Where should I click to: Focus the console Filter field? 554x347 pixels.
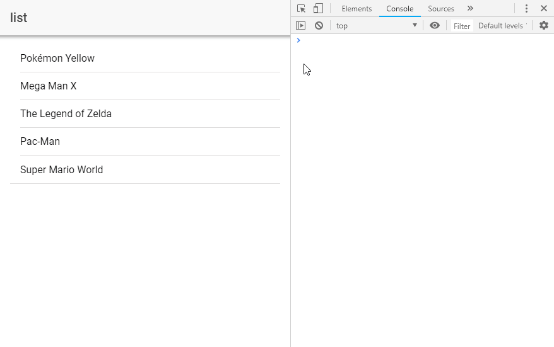[462, 26]
